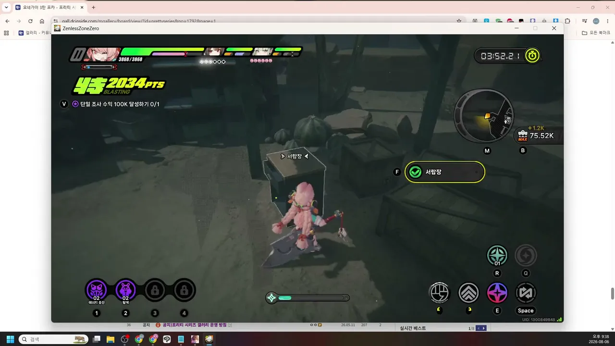Screen dimensions: 615x346
Task: Use item slot 2 purple icon
Action: point(126,290)
